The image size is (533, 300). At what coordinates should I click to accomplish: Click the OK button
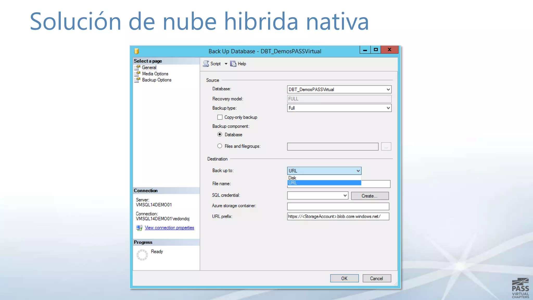point(344,278)
